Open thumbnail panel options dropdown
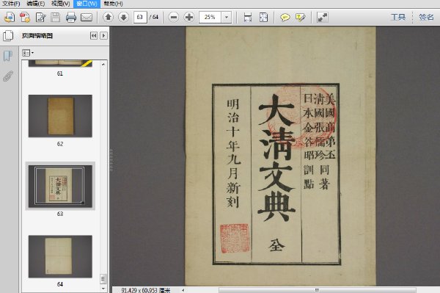Screen dimensions: 440x293 [x=28, y=53]
